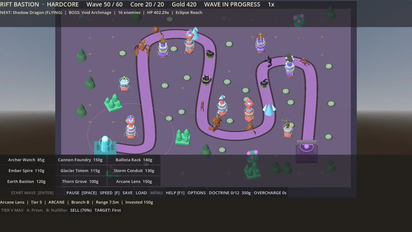The image size is (412, 232).
Task: Select Storm Conduit 130g tower
Action: [x=134, y=171]
